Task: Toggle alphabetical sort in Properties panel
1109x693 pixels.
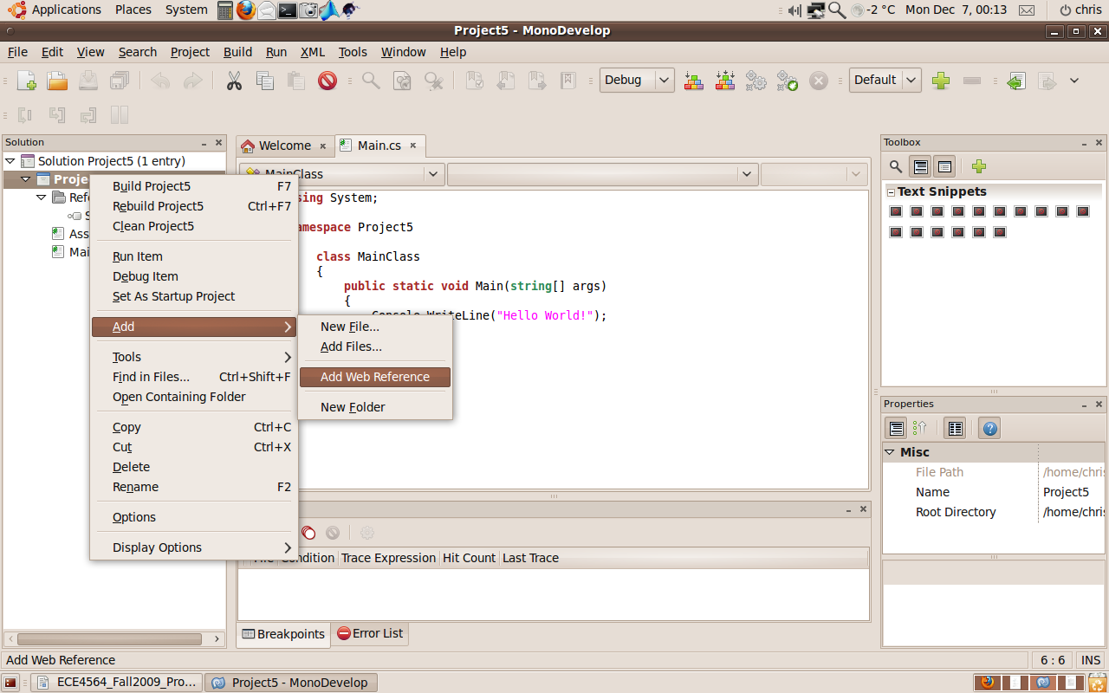Action: [x=920, y=428]
